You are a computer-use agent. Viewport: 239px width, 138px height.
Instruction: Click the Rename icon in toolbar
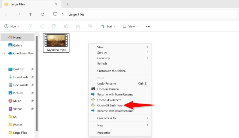coord(66,26)
